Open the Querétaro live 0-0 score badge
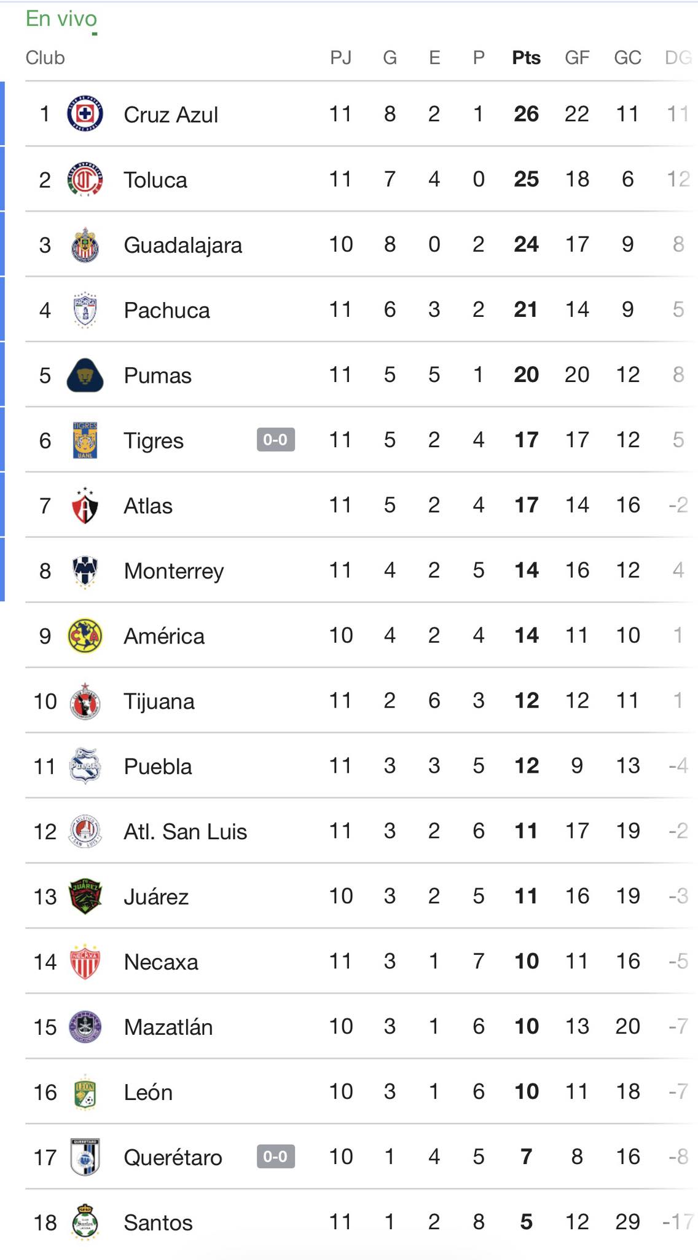 click(275, 1157)
